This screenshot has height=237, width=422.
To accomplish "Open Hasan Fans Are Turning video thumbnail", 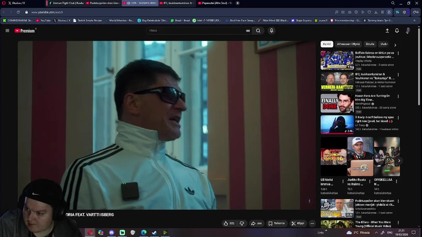I will 337,103.
